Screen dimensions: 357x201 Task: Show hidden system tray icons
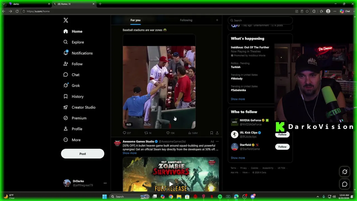(318, 197)
